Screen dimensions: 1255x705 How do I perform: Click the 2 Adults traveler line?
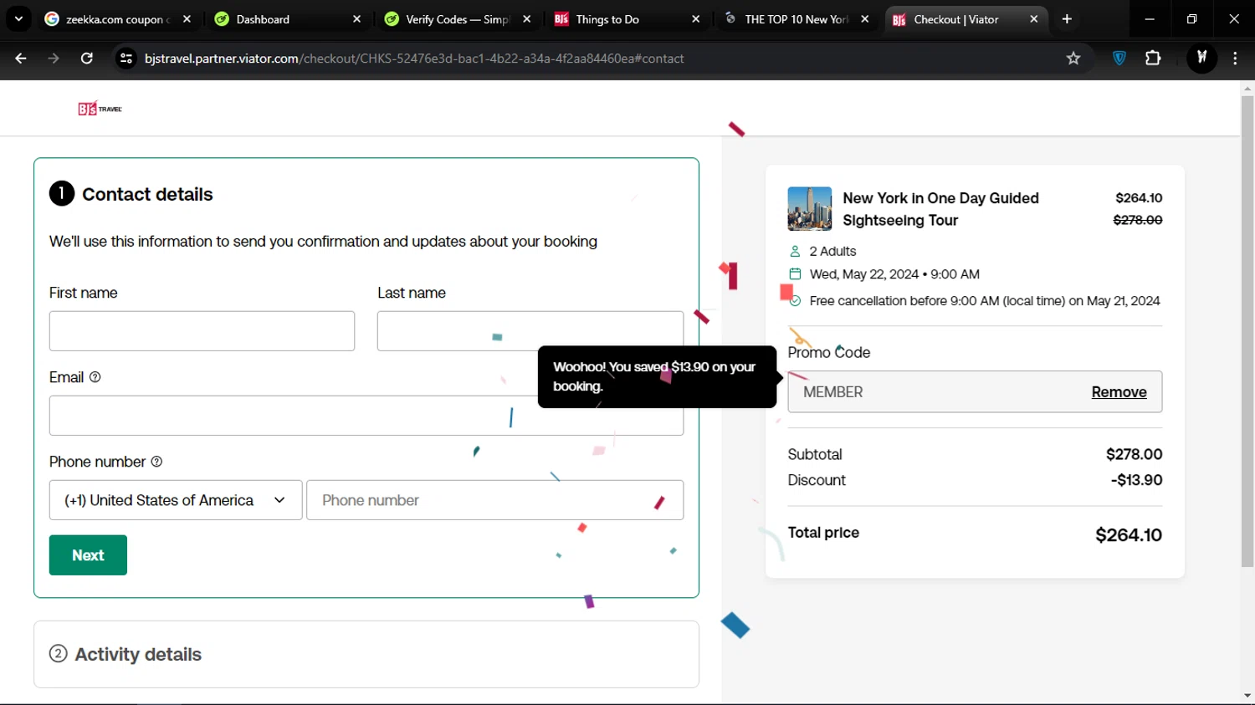832,251
